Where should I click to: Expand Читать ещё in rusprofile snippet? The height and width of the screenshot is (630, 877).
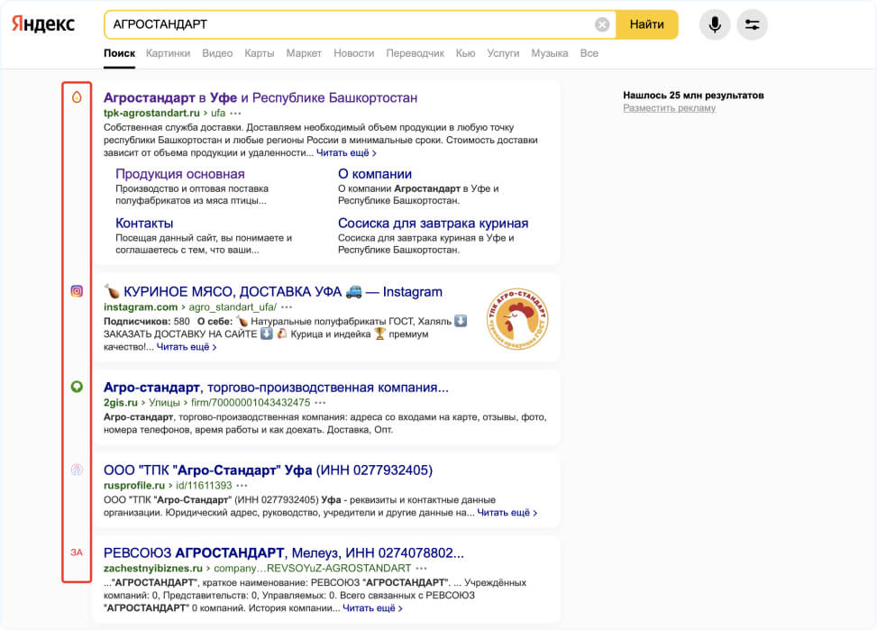[507, 513]
